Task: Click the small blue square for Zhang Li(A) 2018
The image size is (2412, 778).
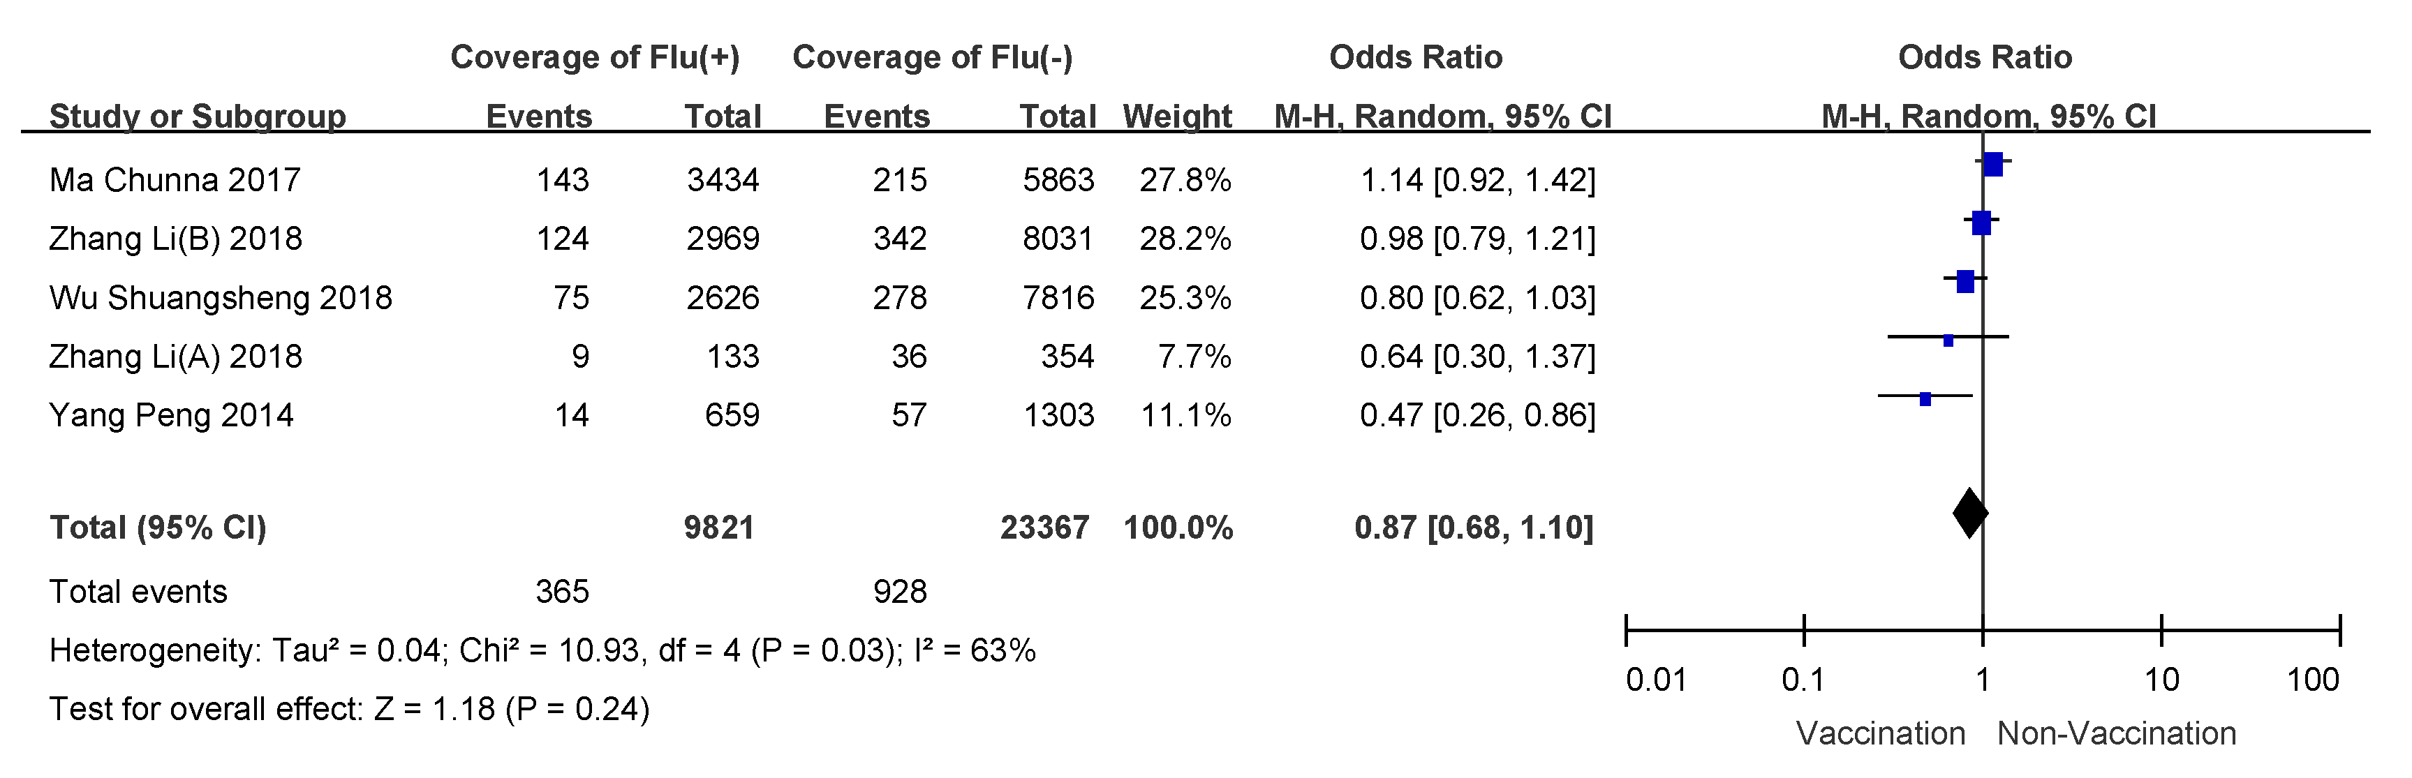Action: [x=1948, y=341]
